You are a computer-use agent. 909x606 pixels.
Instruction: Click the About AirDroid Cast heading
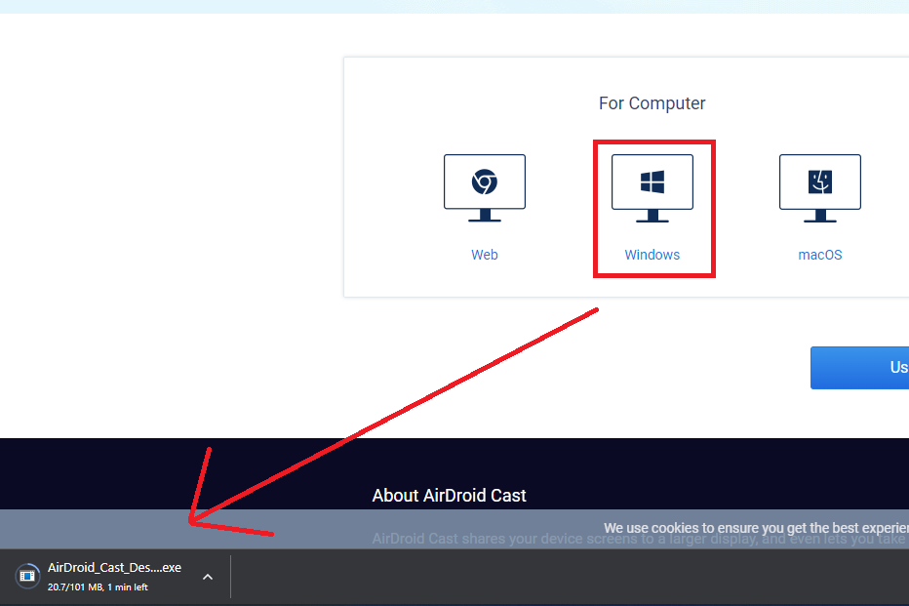[x=449, y=496]
